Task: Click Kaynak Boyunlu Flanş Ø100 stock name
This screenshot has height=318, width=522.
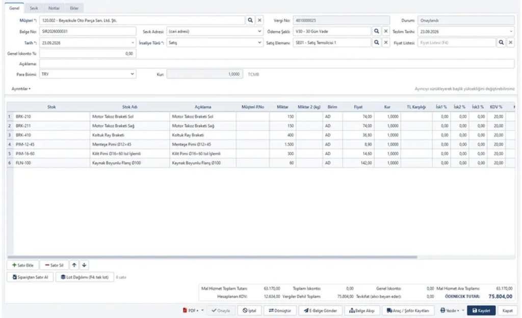Action: pyautogui.click(x=129, y=163)
